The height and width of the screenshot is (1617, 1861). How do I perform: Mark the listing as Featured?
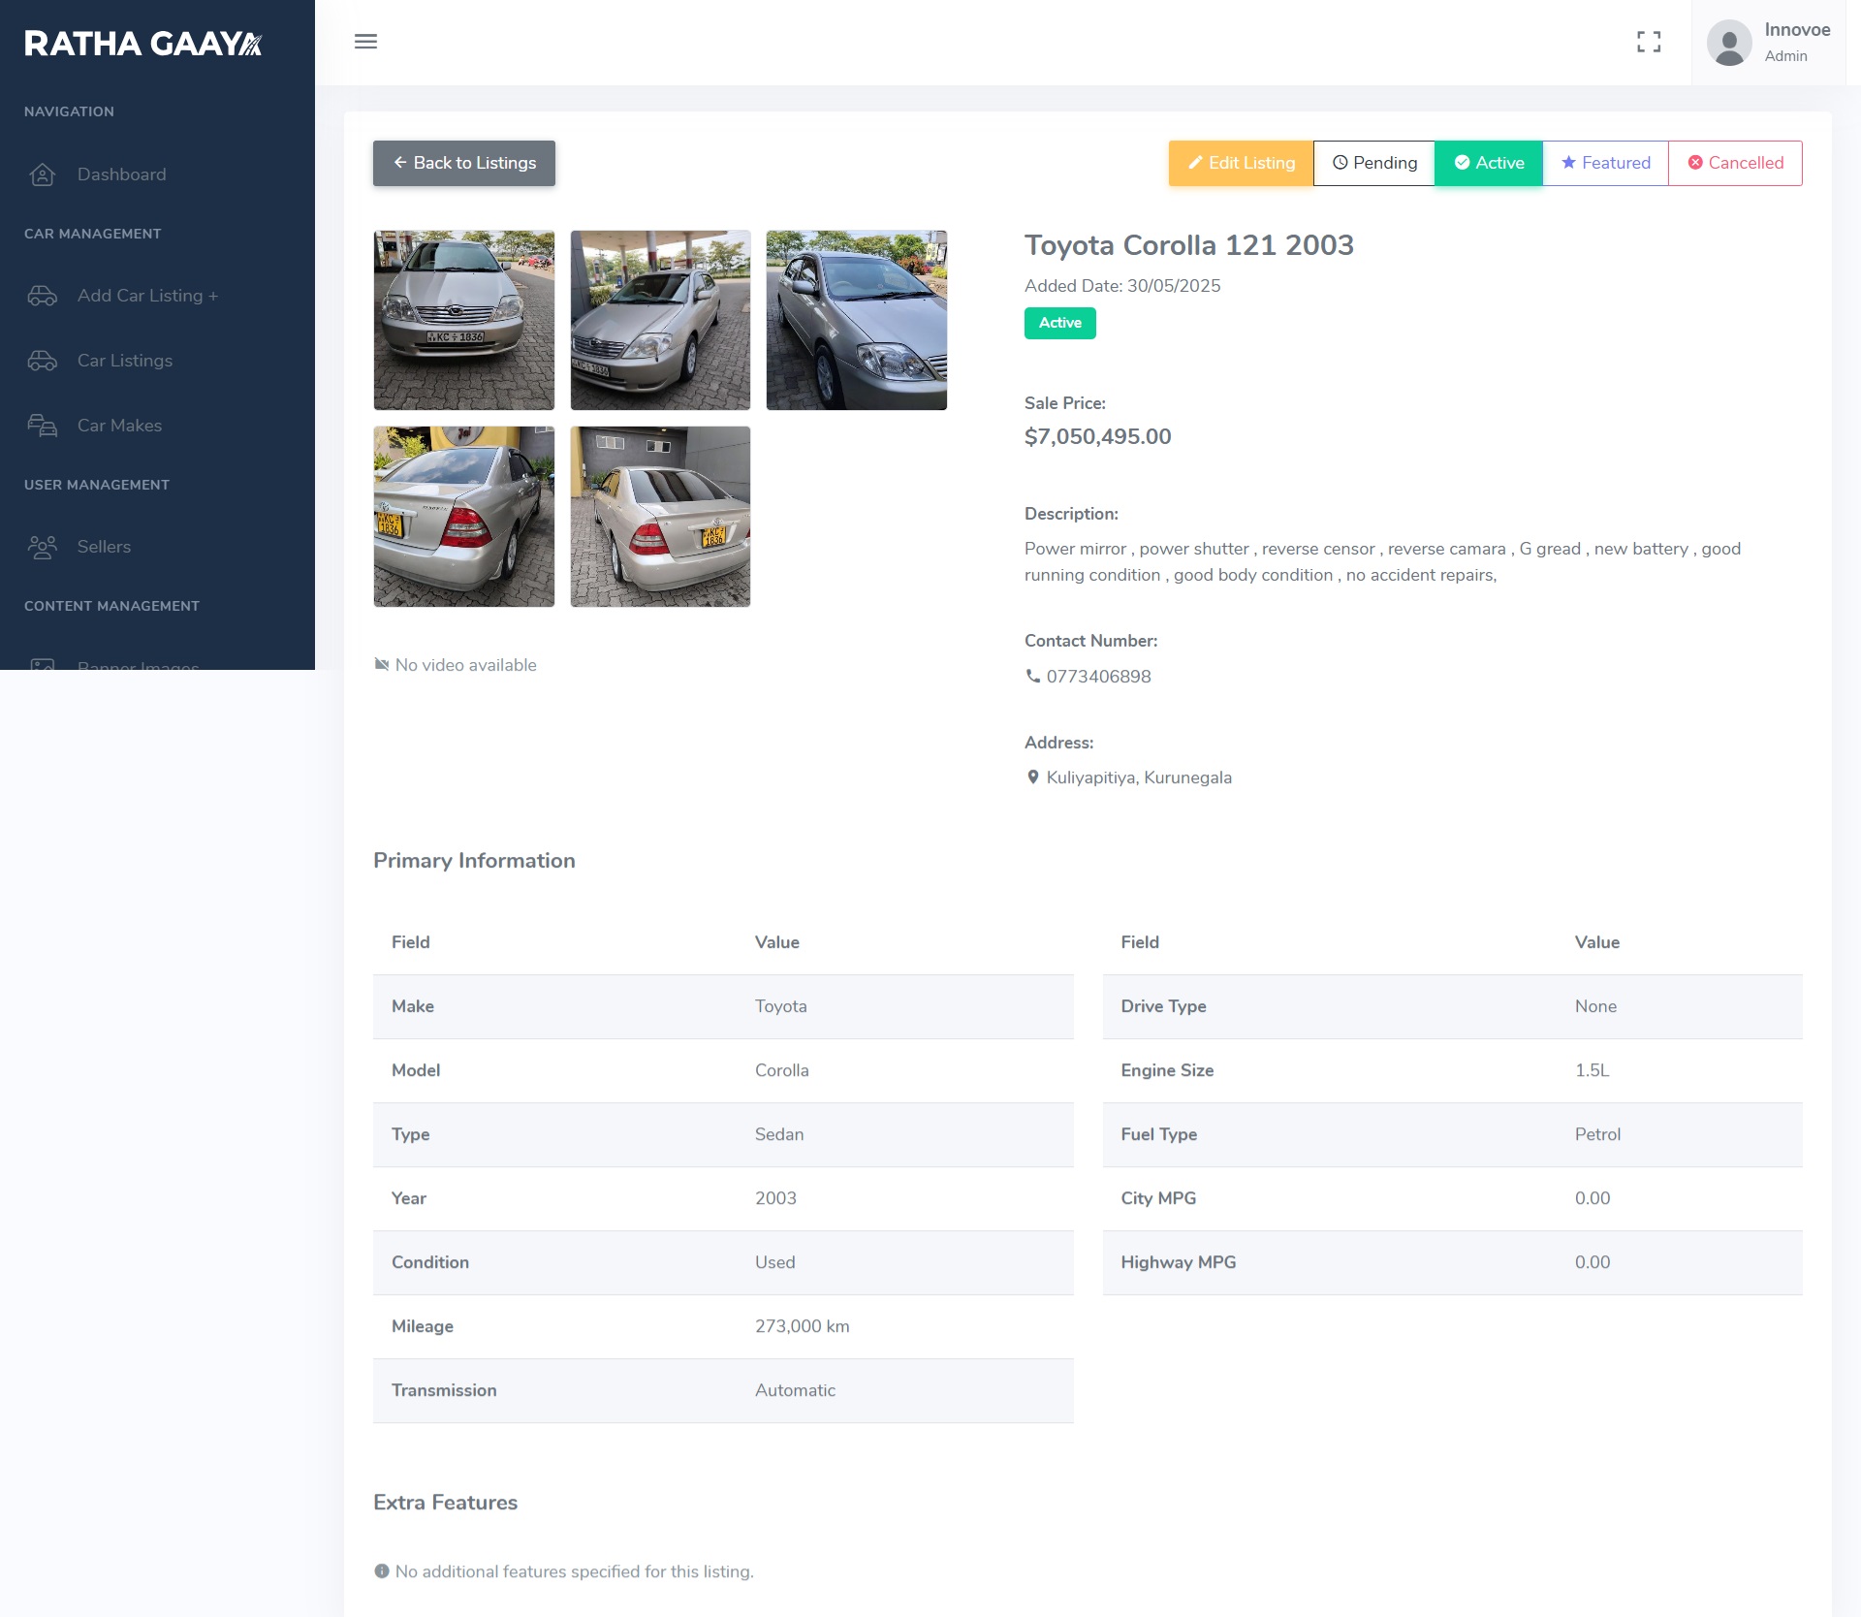[1604, 163]
